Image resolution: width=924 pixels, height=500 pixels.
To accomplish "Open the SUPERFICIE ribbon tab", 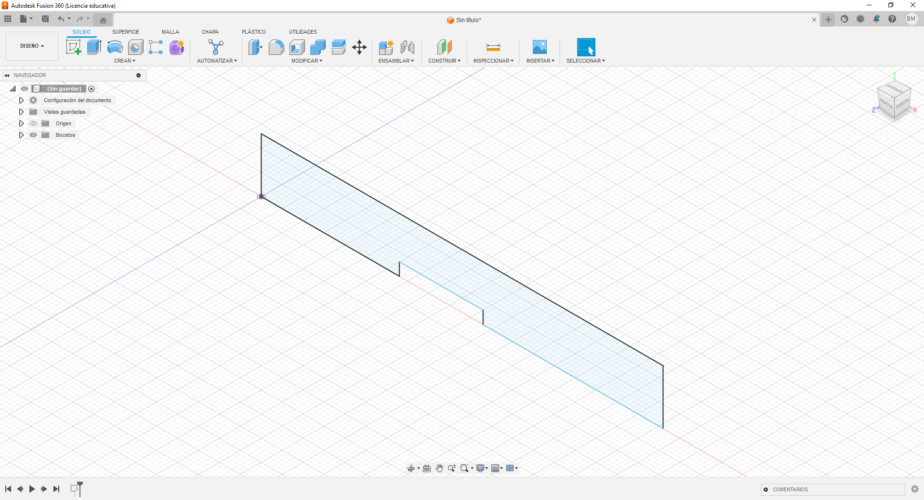I will [x=126, y=32].
